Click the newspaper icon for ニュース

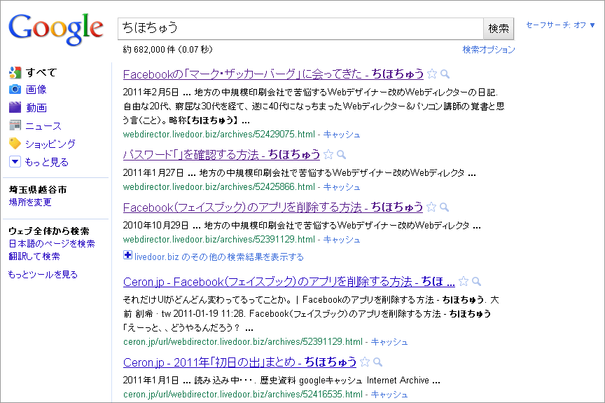(x=15, y=125)
